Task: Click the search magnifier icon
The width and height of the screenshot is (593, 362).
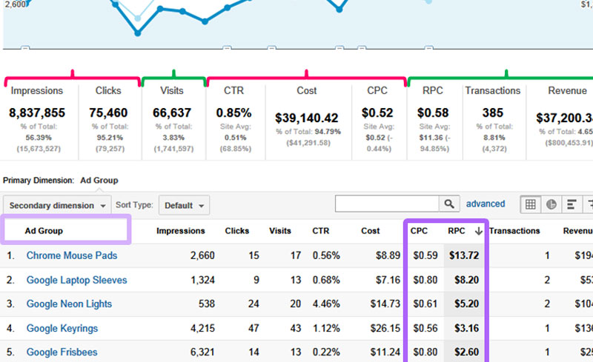Action: point(449,204)
